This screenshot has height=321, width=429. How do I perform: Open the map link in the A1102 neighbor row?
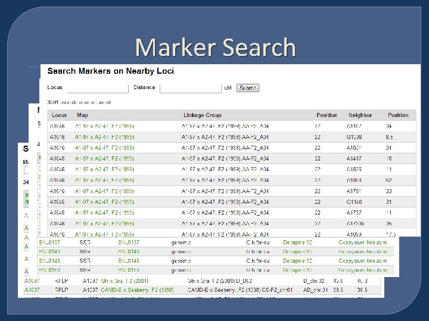[104, 126]
